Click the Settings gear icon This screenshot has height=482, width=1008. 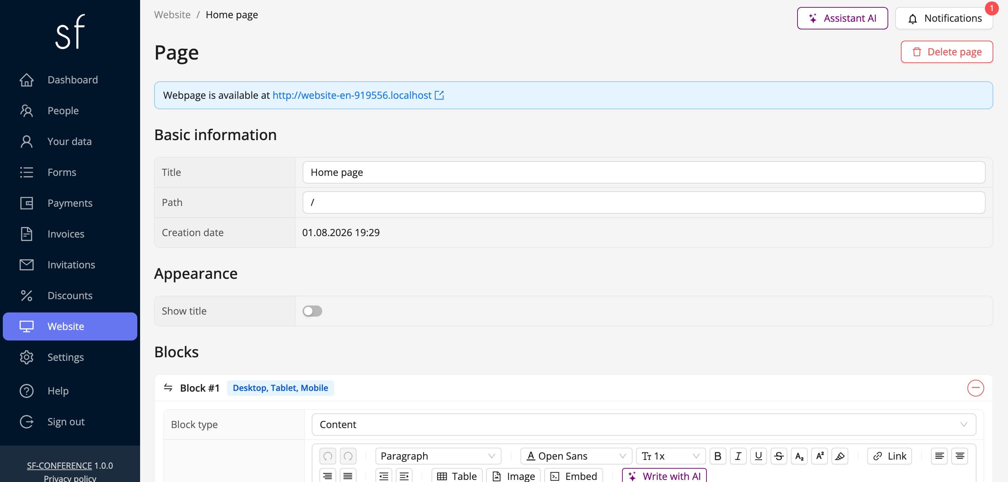pyautogui.click(x=27, y=357)
